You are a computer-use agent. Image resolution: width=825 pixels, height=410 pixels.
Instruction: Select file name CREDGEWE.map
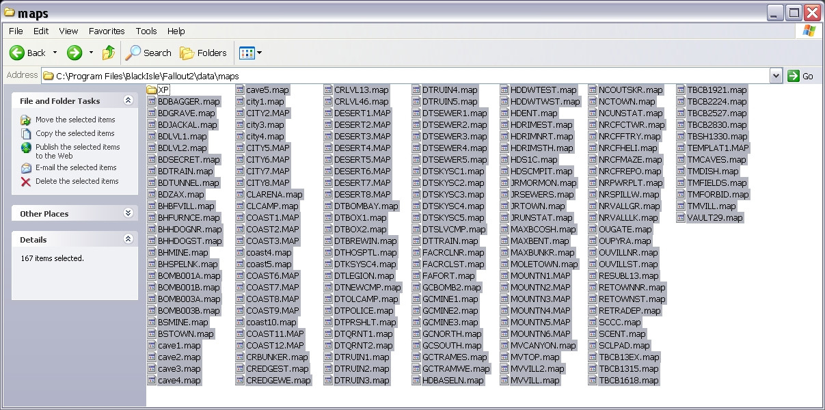pyautogui.click(x=278, y=381)
